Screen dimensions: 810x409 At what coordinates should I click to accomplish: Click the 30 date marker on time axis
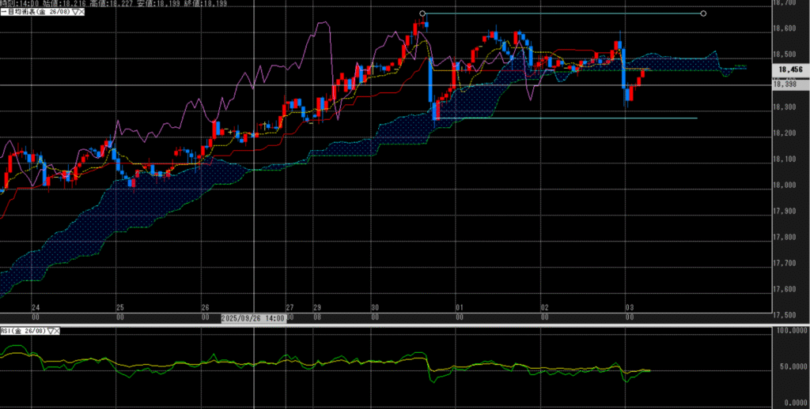point(374,307)
